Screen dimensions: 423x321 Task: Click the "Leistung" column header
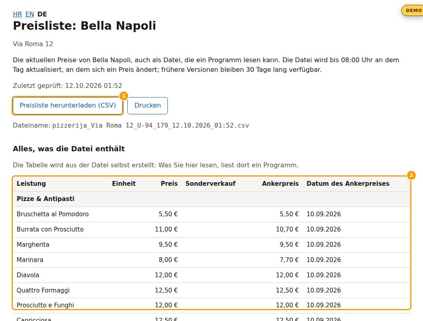point(31,184)
